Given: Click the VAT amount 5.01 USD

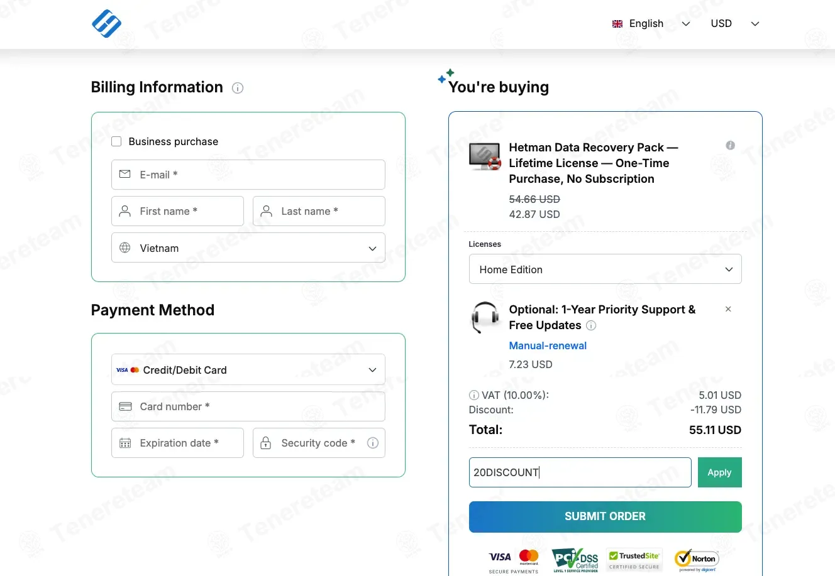Looking at the screenshot, I should [720, 395].
